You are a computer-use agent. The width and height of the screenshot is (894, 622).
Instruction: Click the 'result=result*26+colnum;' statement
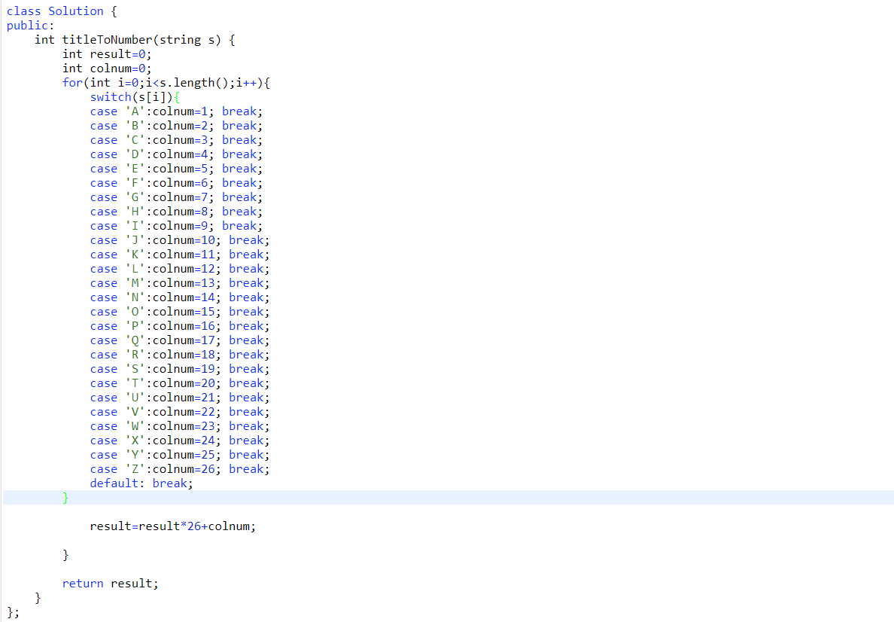[173, 526]
